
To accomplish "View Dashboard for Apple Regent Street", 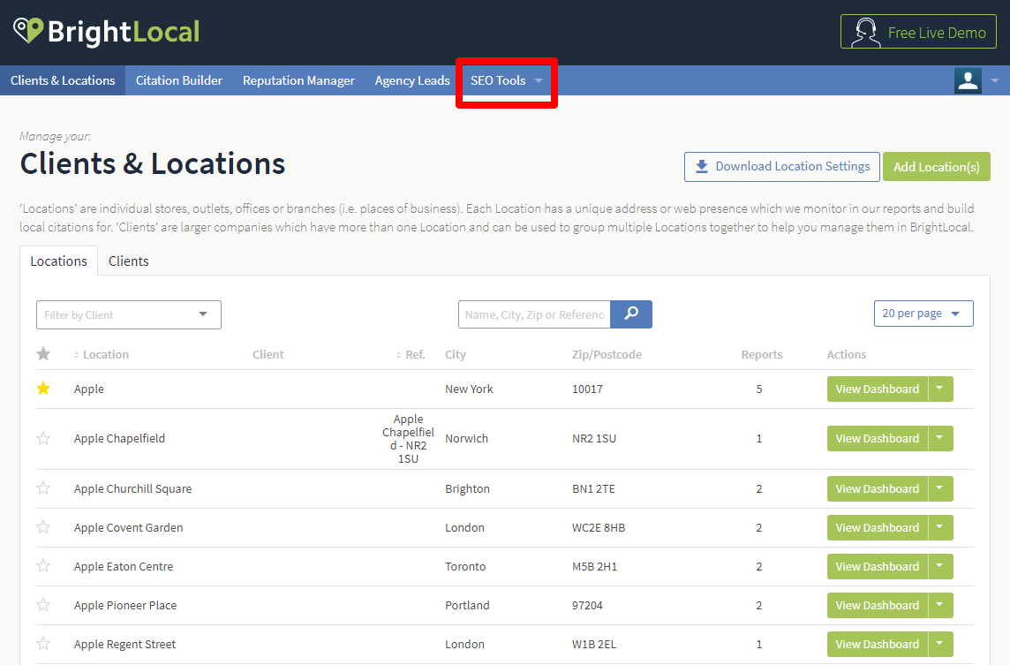I will point(878,644).
